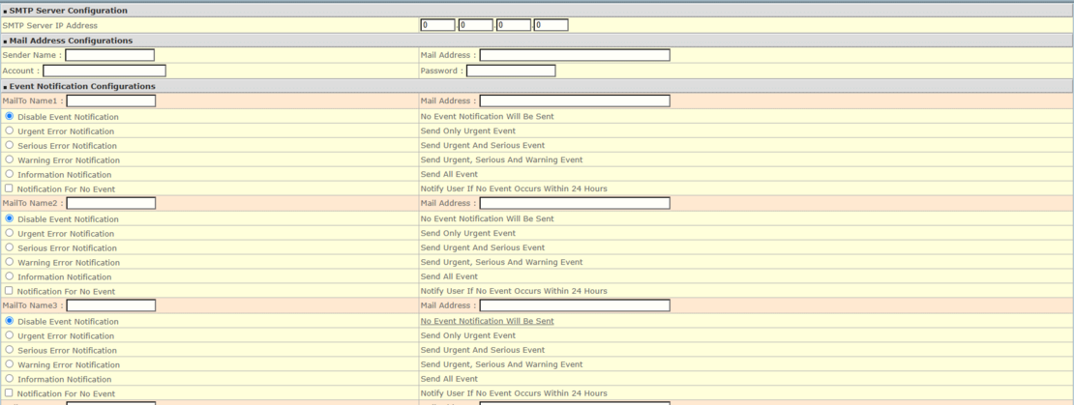The image size is (1074, 405).
Task: Select Warning Error Notification for MailTo Name2
Action: pyautogui.click(x=10, y=262)
